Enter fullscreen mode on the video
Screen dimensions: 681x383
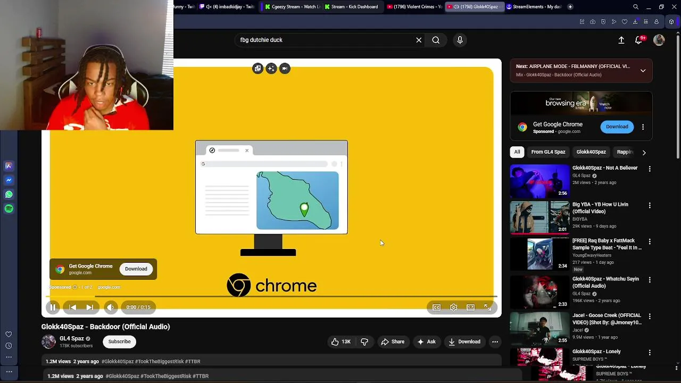(487, 307)
